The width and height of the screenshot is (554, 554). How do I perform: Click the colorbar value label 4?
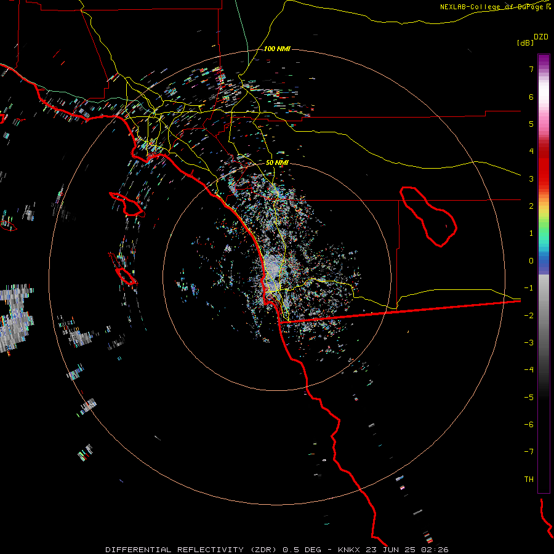click(x=531, y=151)
